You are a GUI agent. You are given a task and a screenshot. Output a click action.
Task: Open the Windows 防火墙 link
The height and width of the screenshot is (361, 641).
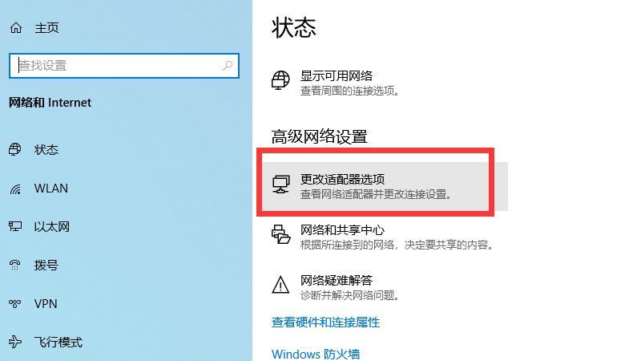[316, 354]
